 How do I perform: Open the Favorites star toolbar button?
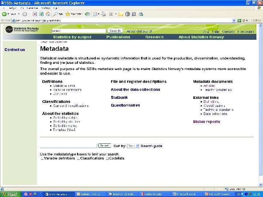[74, 14]
